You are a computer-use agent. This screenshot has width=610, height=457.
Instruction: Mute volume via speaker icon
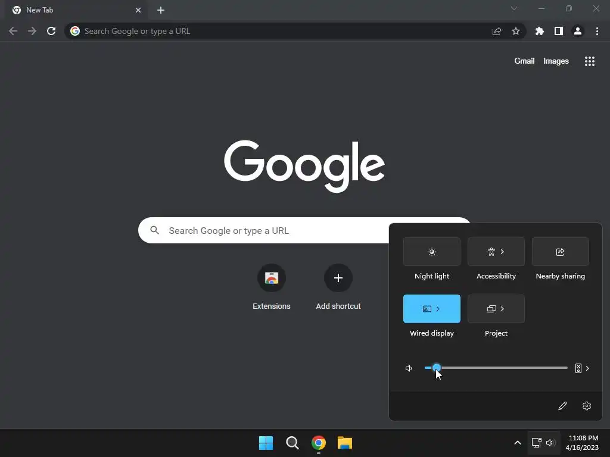(409, 368)
